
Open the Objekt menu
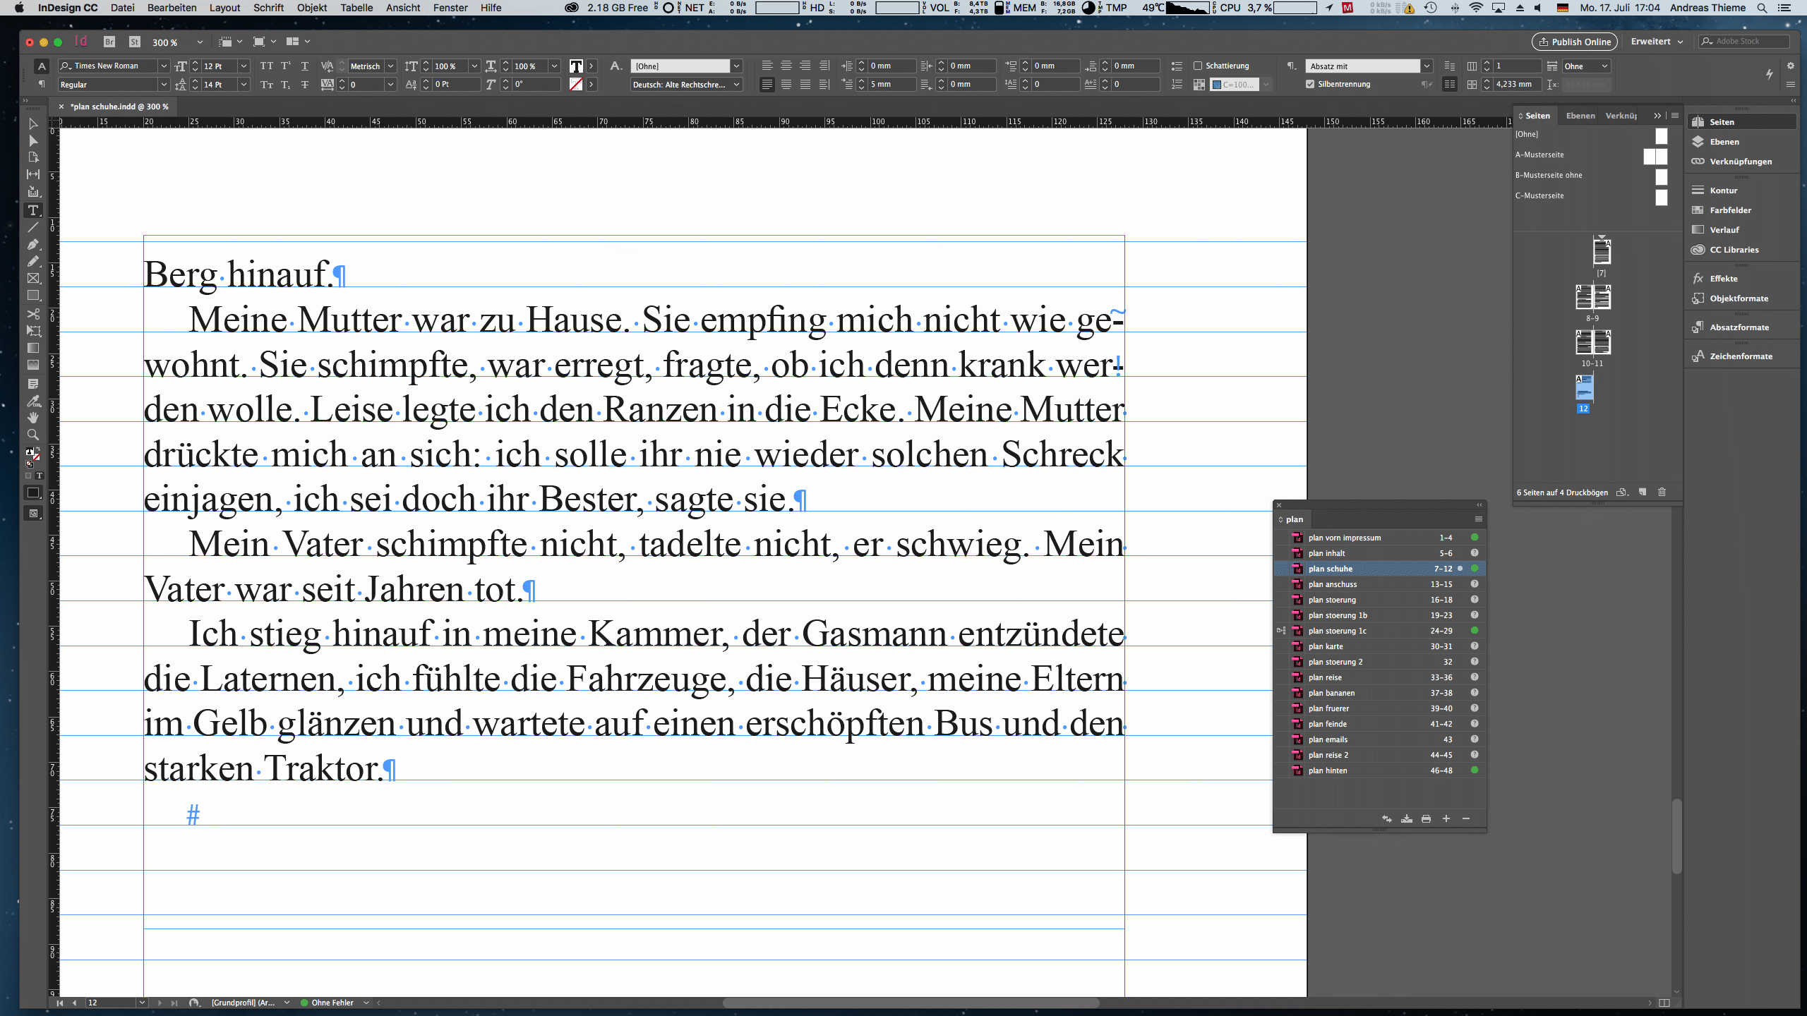[x=311, y=8]
